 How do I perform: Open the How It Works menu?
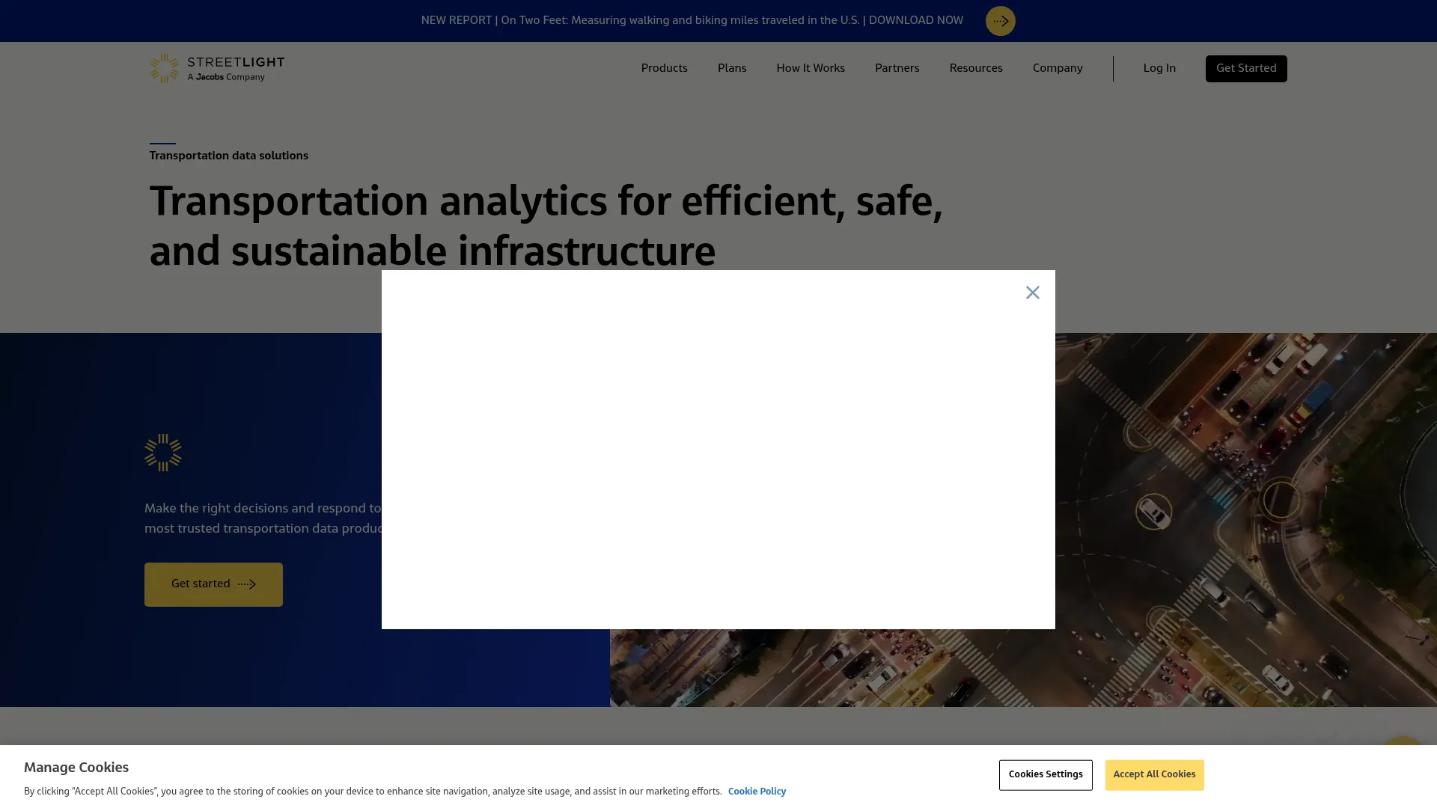[x=810, y=68]
